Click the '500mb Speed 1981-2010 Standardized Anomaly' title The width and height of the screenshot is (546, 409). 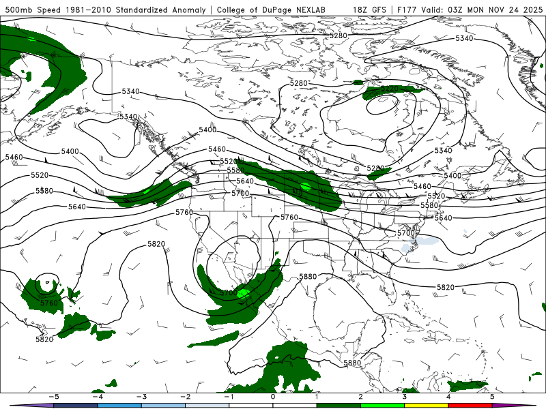[x=106, y=10]
